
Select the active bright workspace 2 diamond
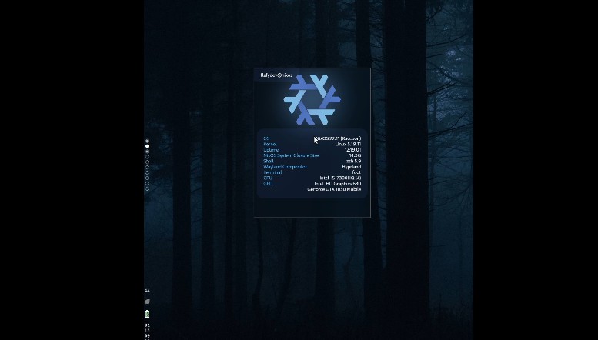(147, 146)
